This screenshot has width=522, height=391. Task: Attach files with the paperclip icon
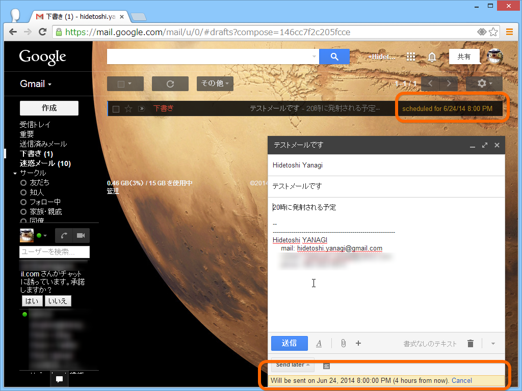[344, 344]
